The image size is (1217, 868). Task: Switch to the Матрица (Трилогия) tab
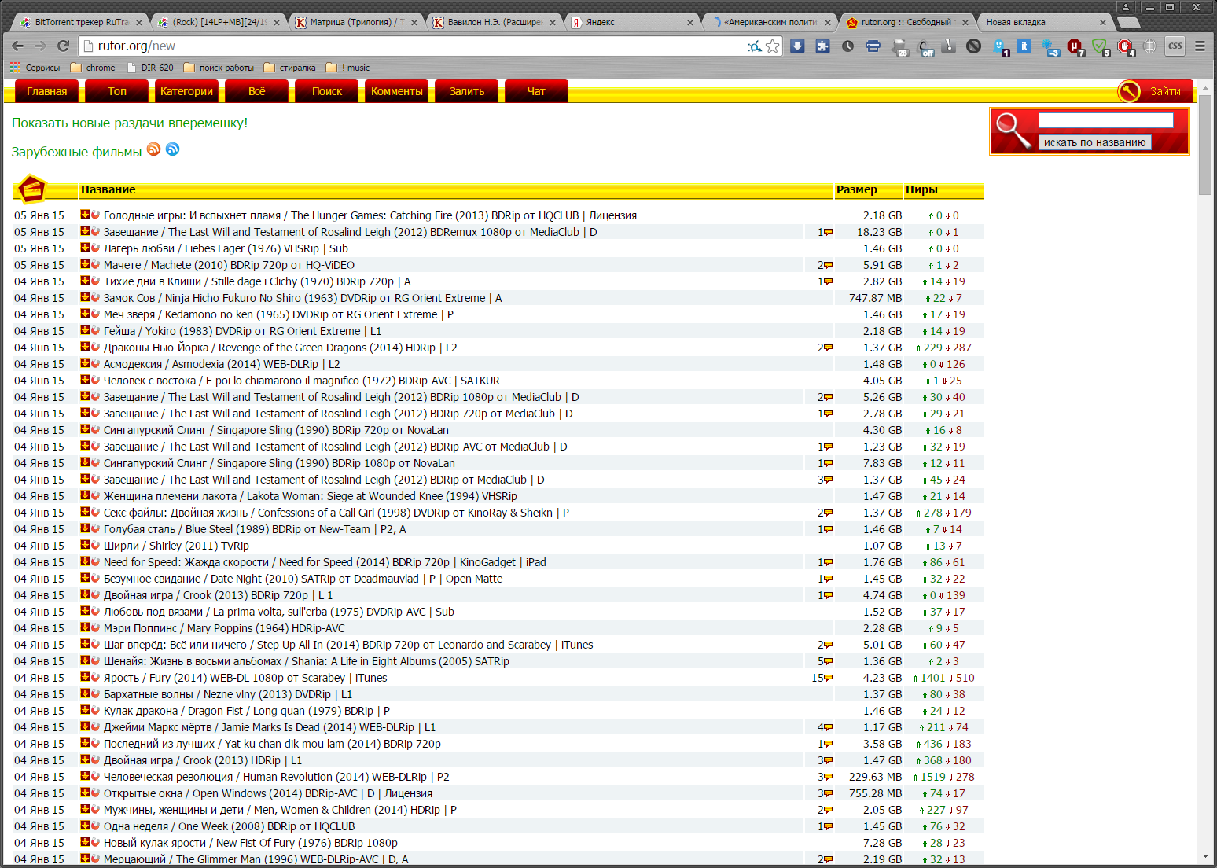pos(354,22)
